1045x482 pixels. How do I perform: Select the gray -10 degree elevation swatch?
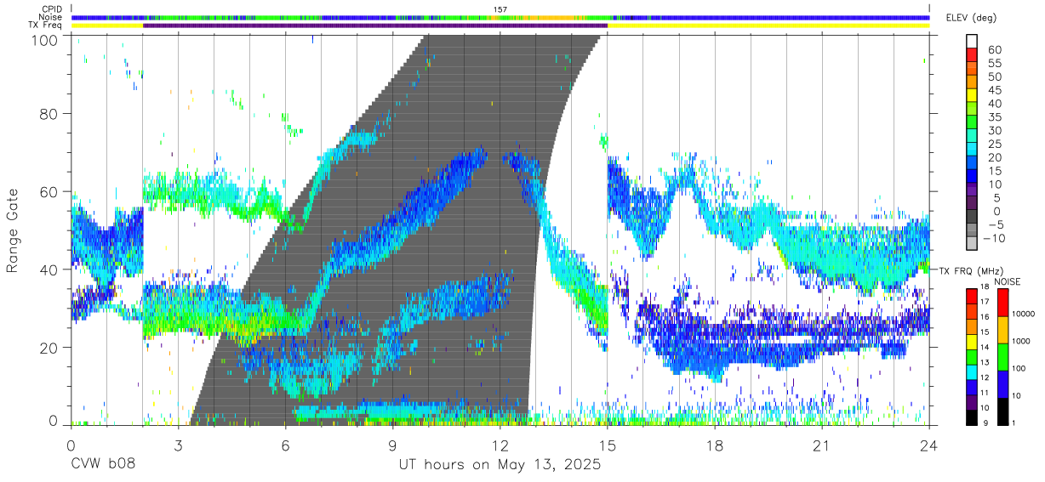click(972, 245)
